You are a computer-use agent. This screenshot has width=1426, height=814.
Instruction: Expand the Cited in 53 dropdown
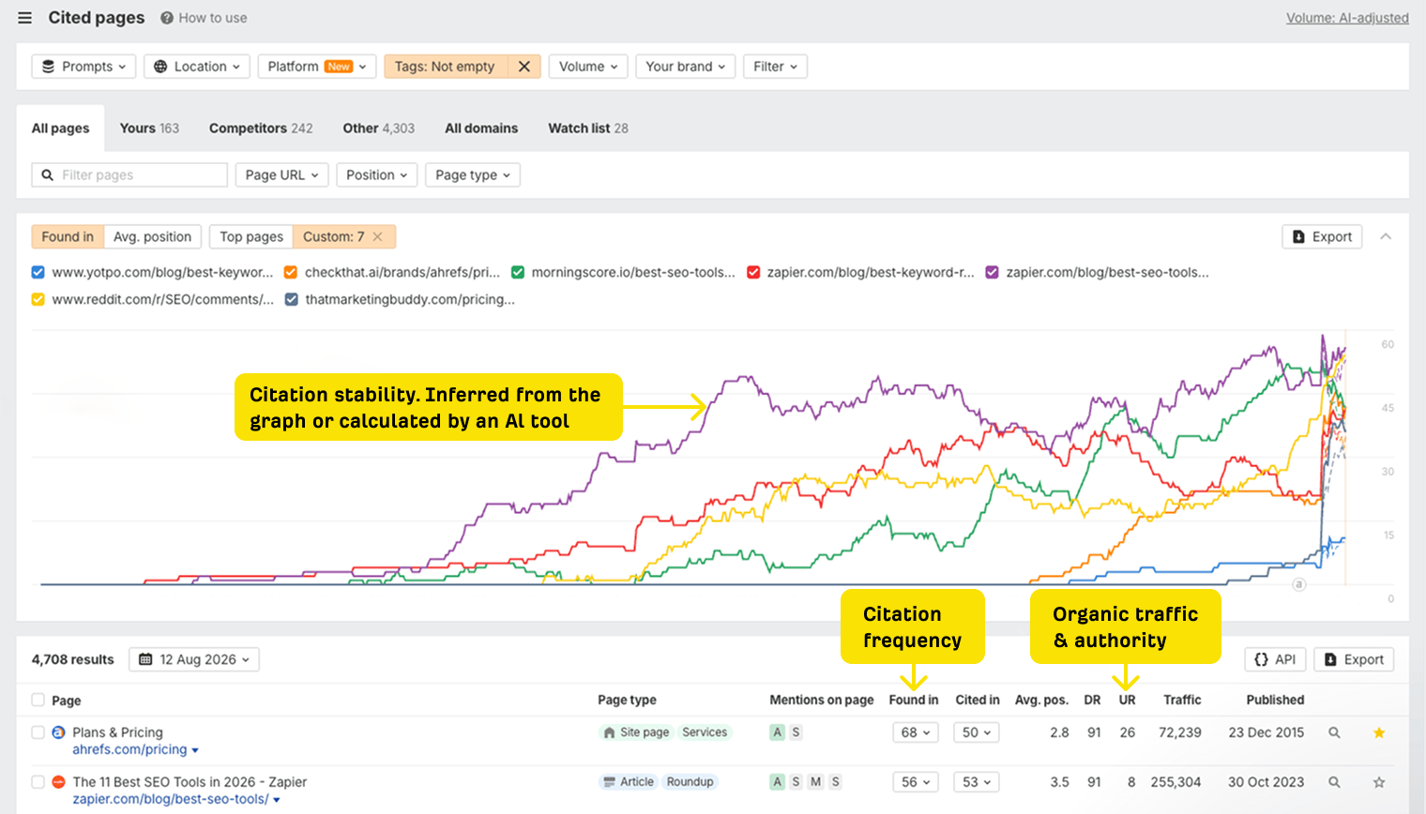point(977,782)
